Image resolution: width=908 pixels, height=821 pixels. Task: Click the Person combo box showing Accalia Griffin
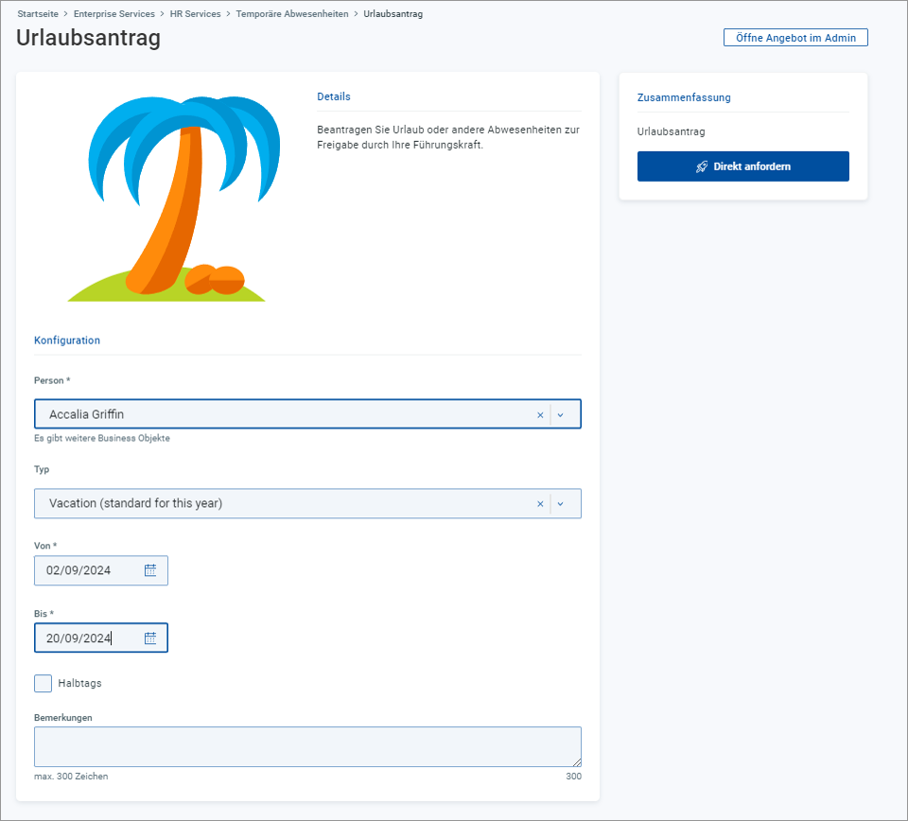coord(307,414)
